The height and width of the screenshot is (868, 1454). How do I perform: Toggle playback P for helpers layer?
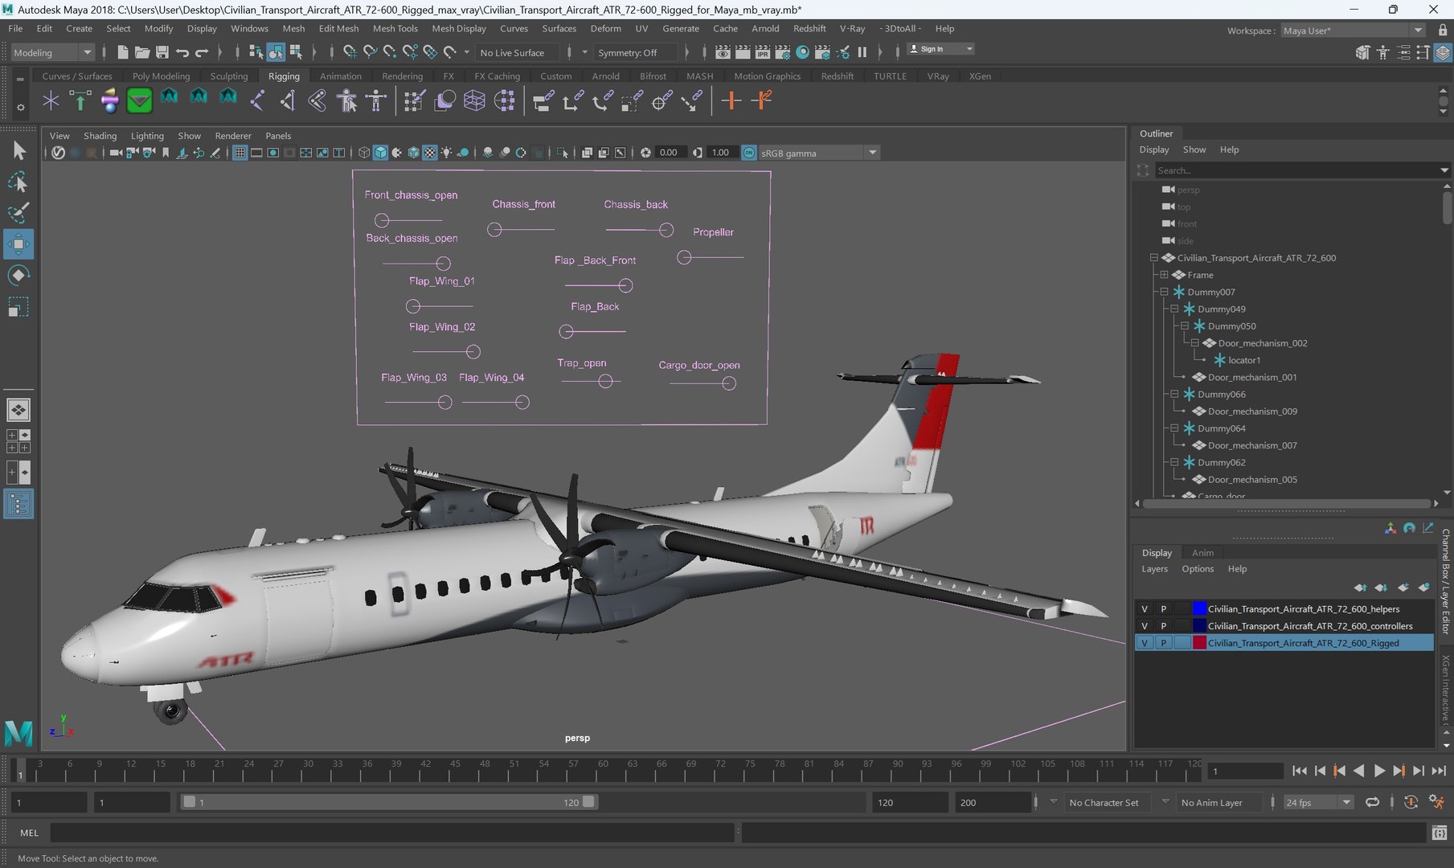point(1163,609)
